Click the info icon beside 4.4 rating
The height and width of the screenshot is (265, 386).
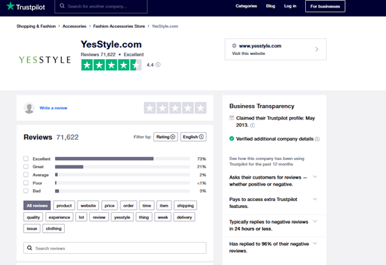click(x=158, y=65)
